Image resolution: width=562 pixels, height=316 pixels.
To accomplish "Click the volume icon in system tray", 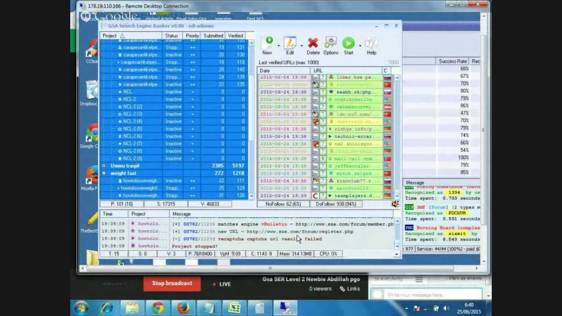I will 446,308.
